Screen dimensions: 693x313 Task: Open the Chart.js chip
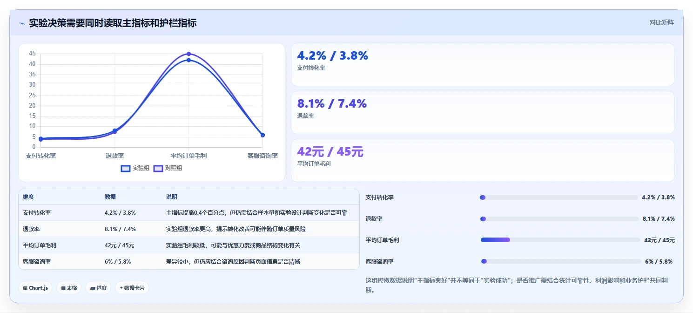(36, 288)
